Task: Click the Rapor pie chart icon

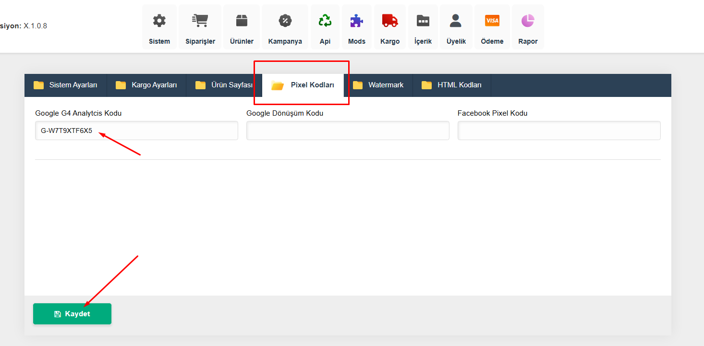Action: click(528, 21)
